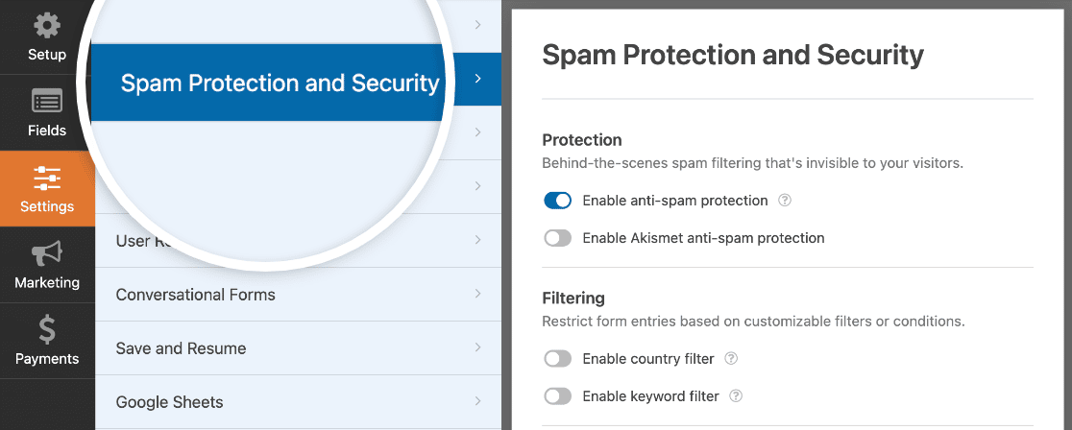Click help icon beside anti-spam protection

pos(785,201)
